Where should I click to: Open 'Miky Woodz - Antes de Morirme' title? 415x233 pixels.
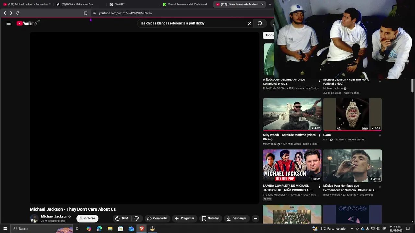tap(289, 137)
